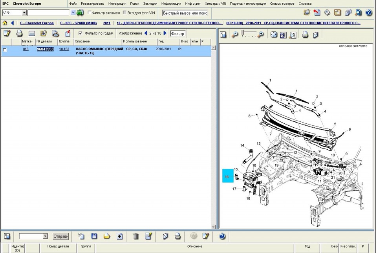Click the zoom out magnifier on illustration toolbar
377x253 pixels.
pyautogui.click(x=235, y=35)
